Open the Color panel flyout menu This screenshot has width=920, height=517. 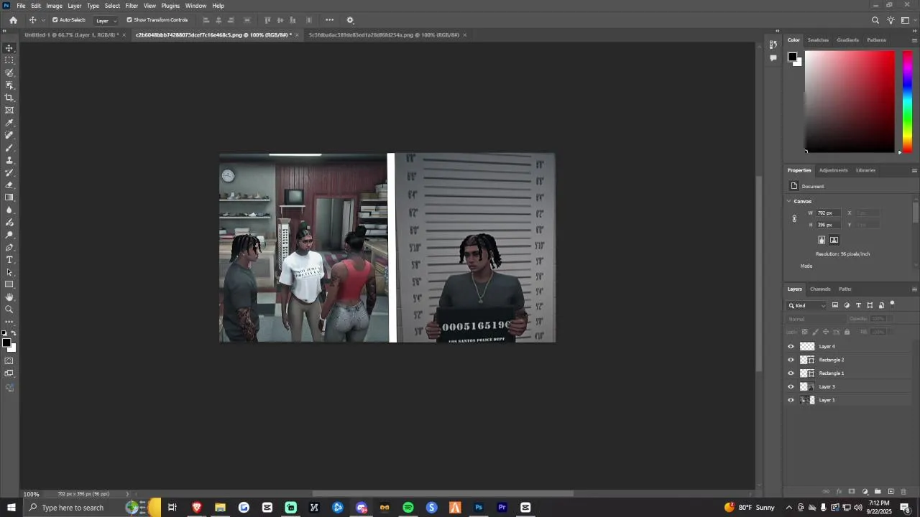click(914, 39)
